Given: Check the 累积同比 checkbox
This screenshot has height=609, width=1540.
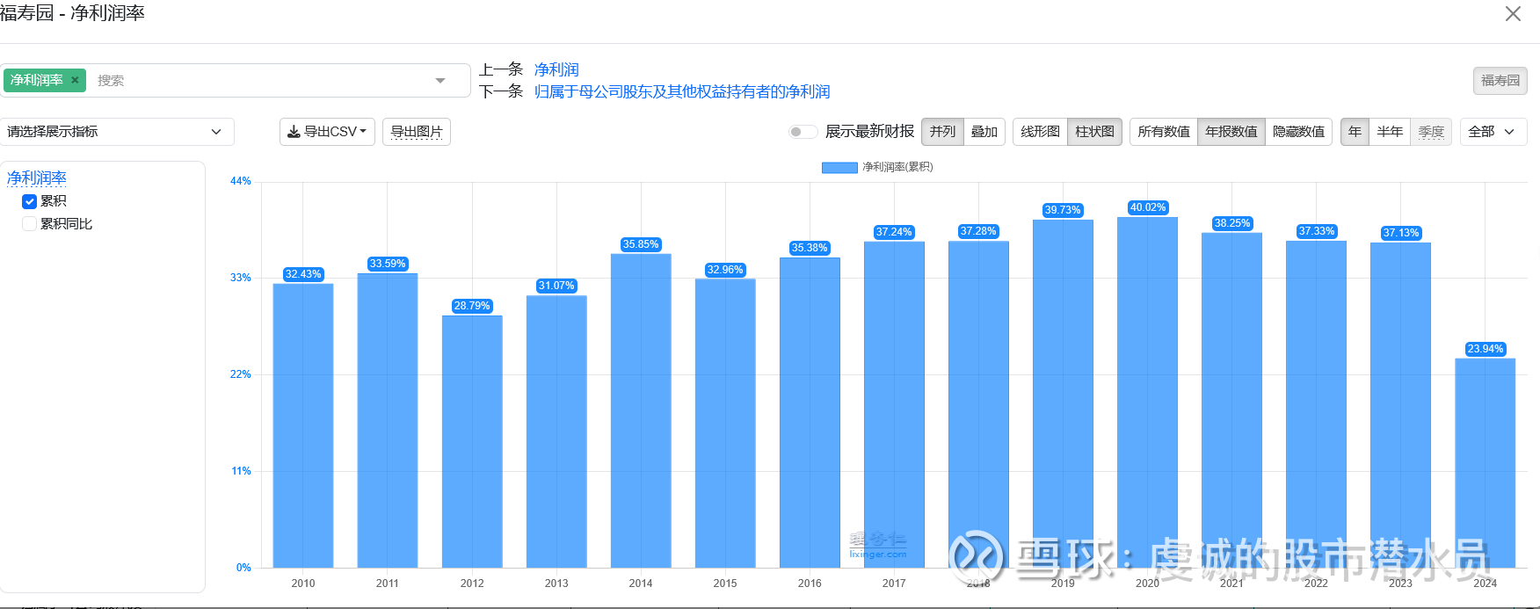Looking at the screenshot, I should click(x=29, y=224).
